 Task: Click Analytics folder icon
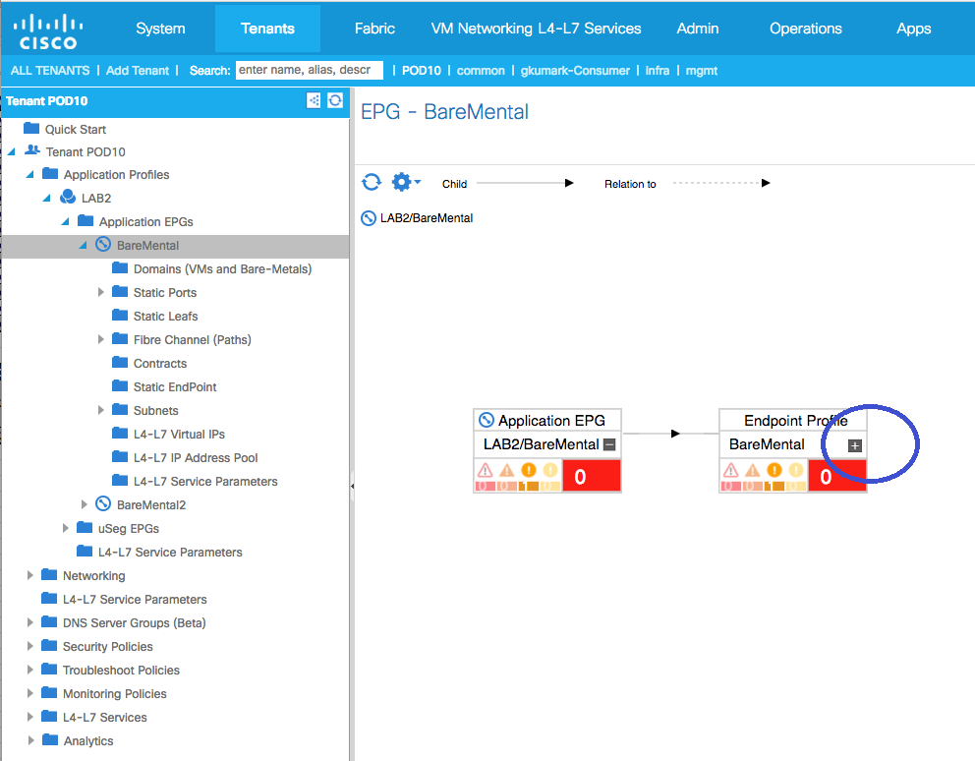50,739
